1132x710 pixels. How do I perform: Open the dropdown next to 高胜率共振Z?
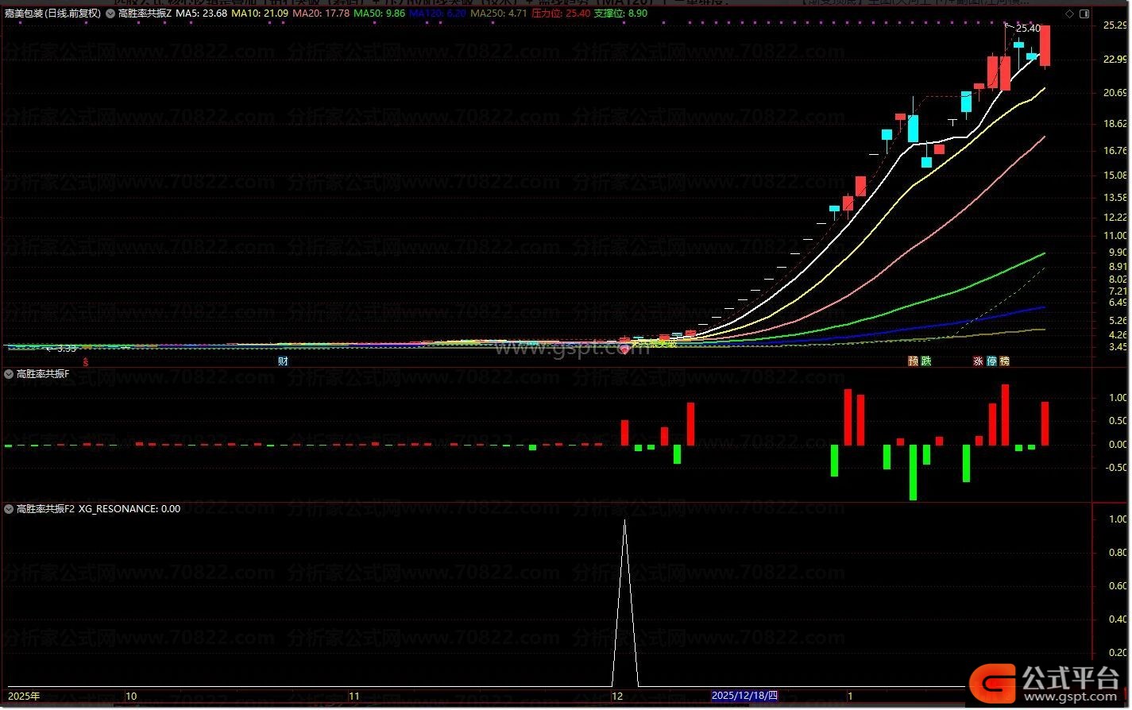111,14
